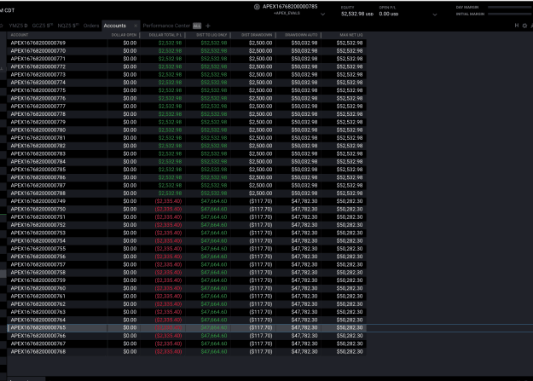The height and width of the screenshot is (381, 533).
Task: Click $2,500.00 Dist Drawdown for account 0777
Action: [260, 107]
